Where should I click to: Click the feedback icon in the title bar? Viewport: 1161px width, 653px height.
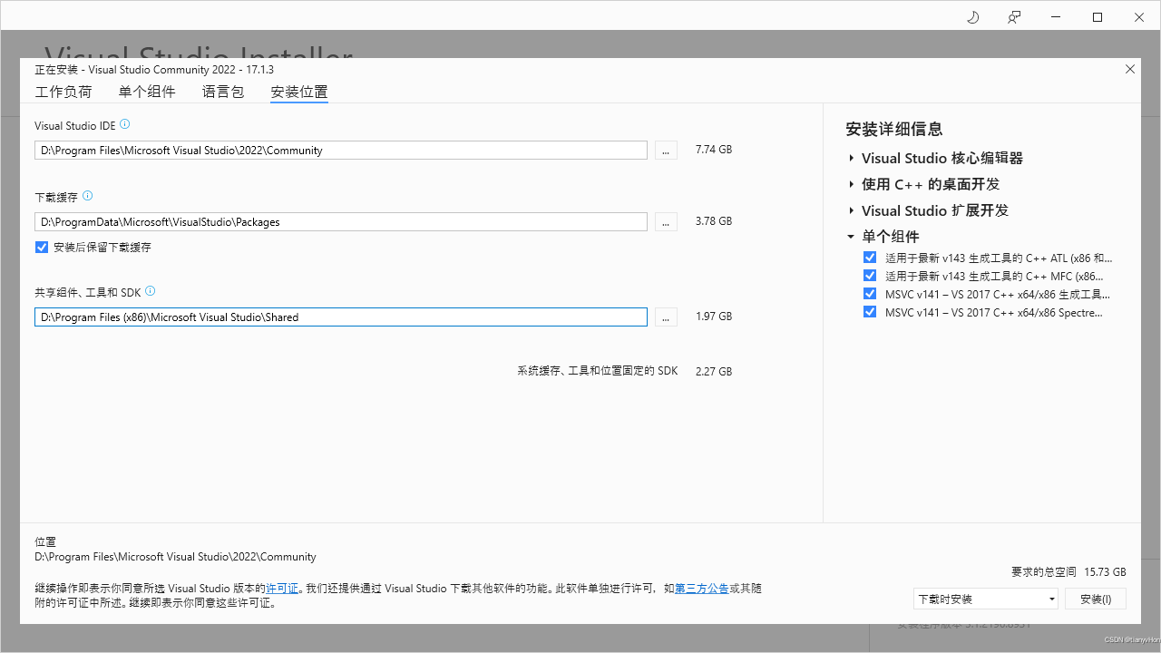click(1014, 17)
